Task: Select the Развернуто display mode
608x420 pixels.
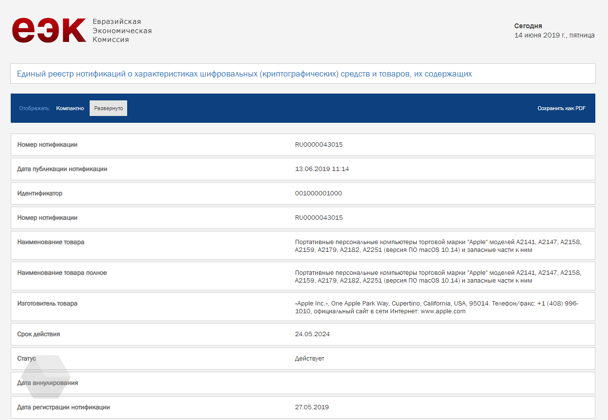Action: [108, 108]
